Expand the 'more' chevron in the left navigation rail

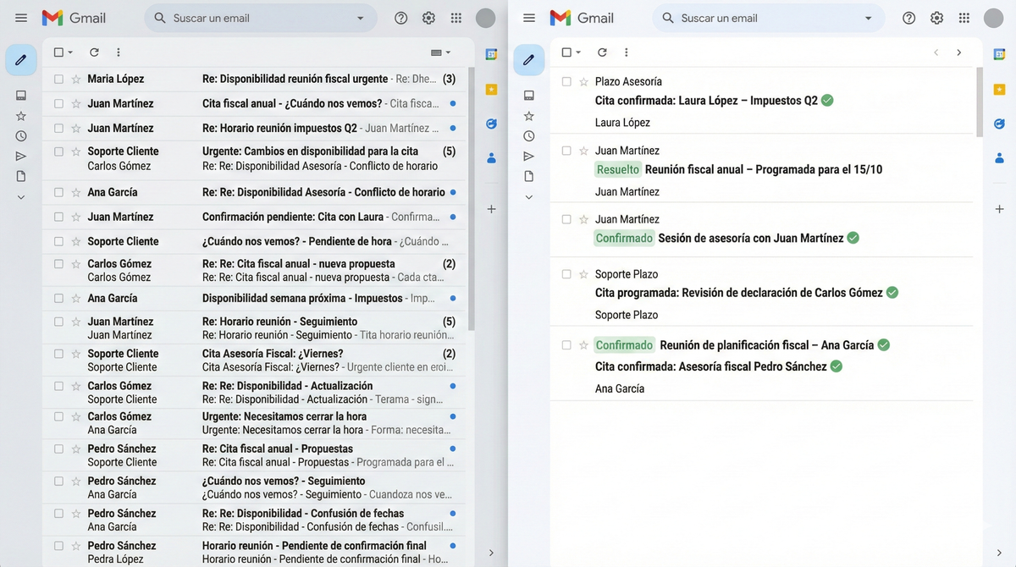(21, 197)
